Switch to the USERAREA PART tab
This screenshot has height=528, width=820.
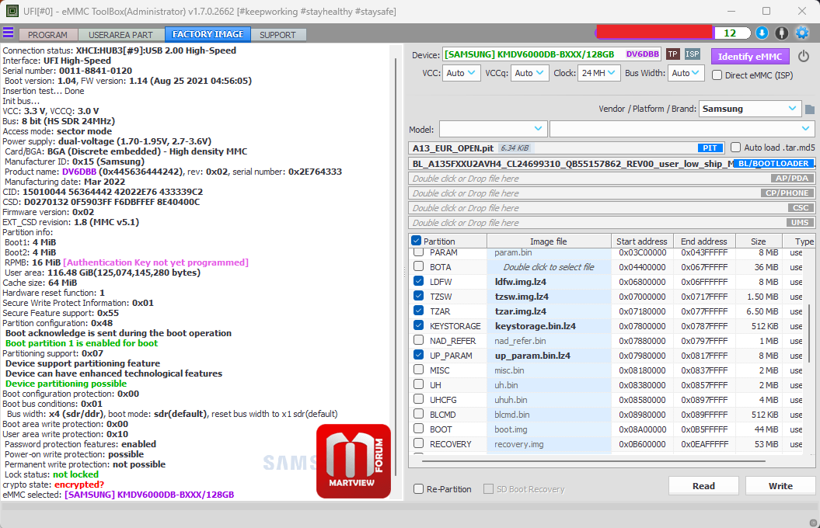(120, 35)
